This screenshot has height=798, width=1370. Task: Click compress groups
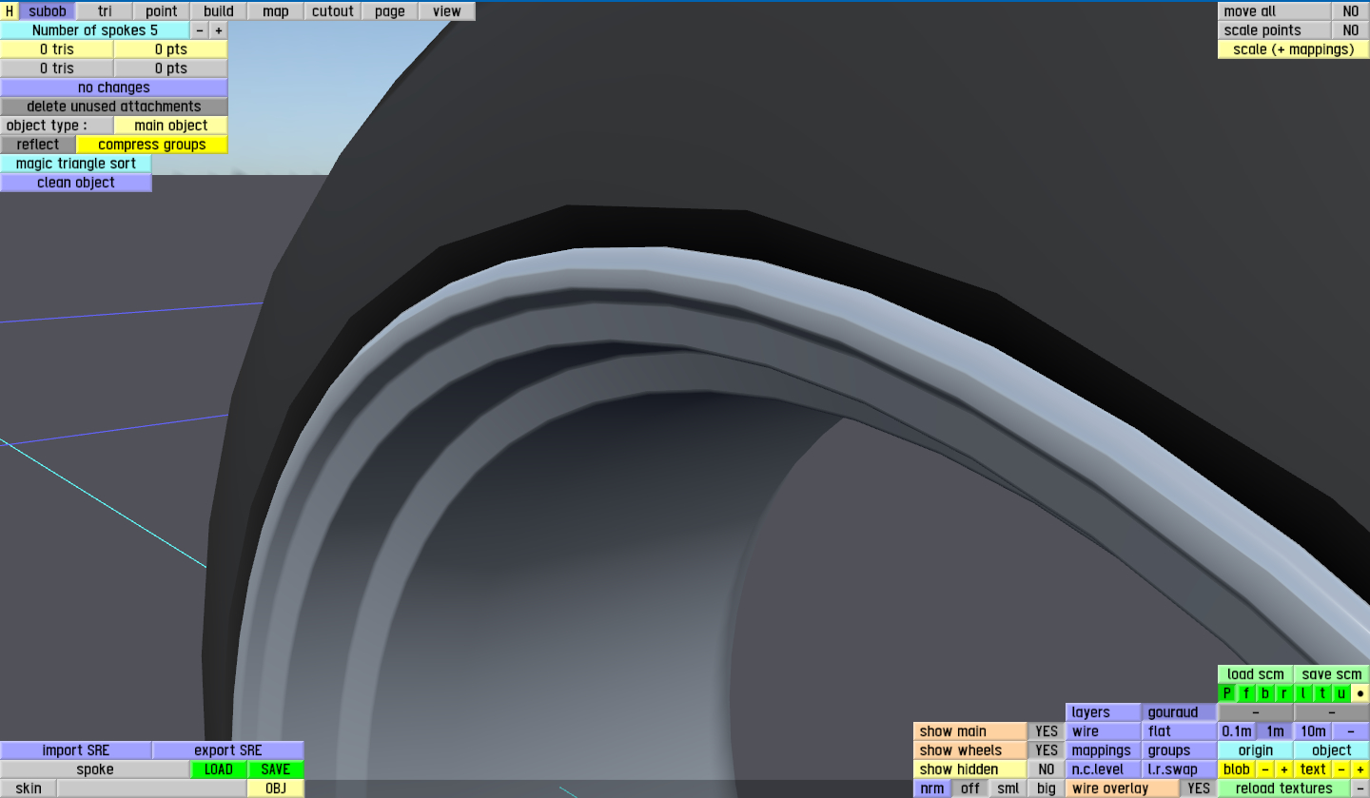[152, 145]
